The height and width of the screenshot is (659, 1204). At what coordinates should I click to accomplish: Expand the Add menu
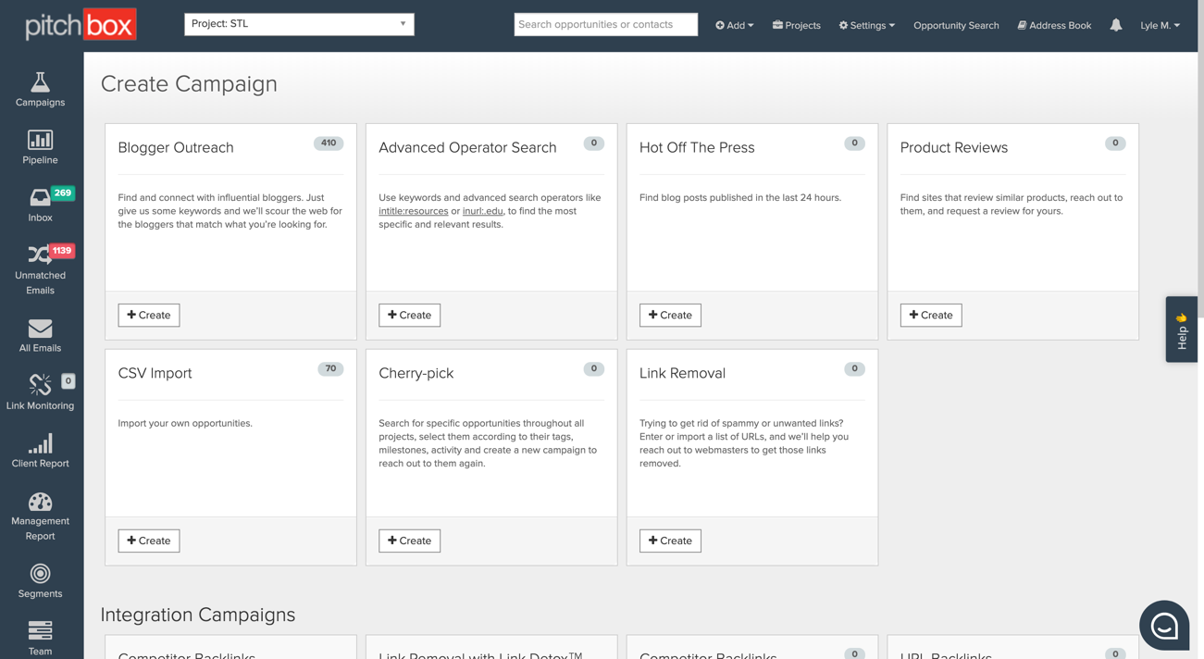coord(735,25)
